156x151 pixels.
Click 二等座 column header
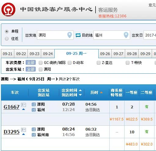(x=147, y=93)
